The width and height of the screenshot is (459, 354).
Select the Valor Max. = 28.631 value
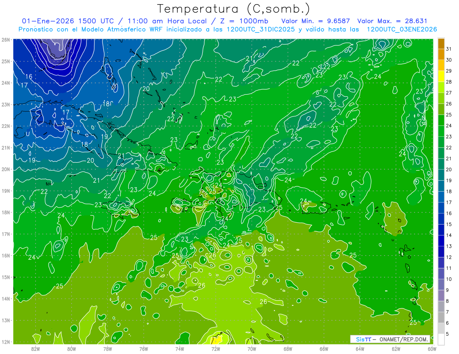[x=392, y=21]
